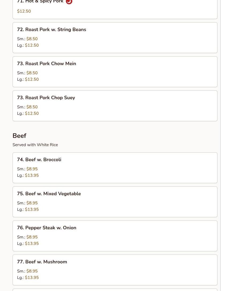Select 75. Beef w. Mixed Vegetable
The image size is (226, 291).
point(49,194)
